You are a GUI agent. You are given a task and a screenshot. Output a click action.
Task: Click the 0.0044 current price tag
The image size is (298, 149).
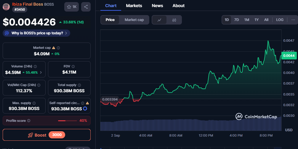point(289,56)
